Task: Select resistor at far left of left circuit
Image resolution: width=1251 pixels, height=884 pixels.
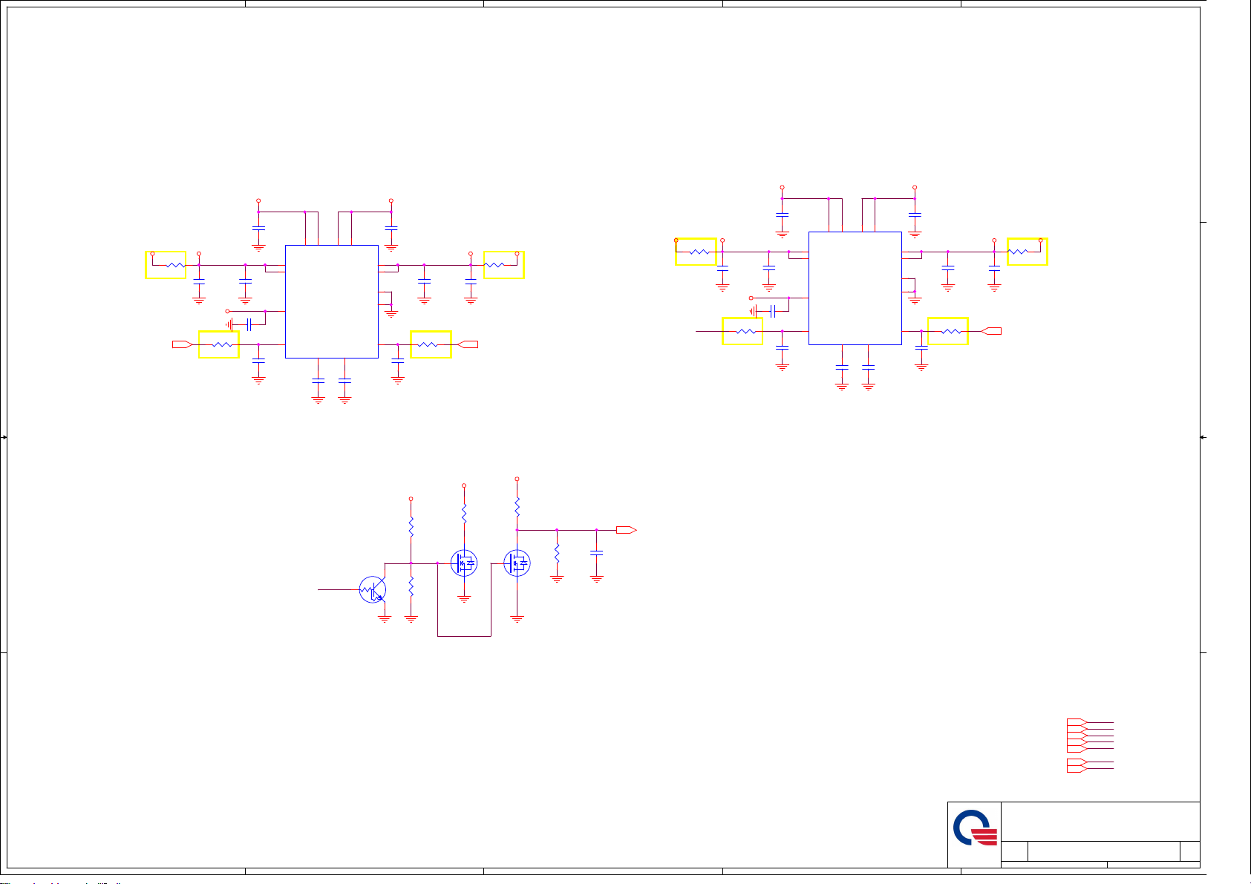Action: [175, 265]
